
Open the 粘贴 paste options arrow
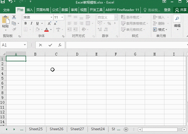[6, 30]
